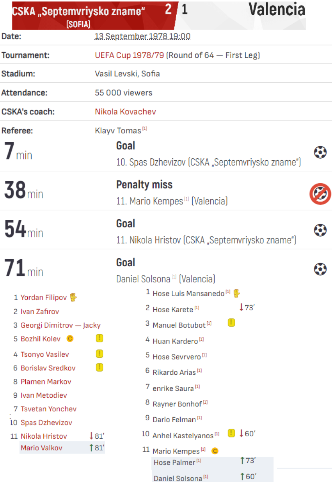
Task: Click the soccer ball icon for 54-minute goal
Action: (x=320, y=230)
